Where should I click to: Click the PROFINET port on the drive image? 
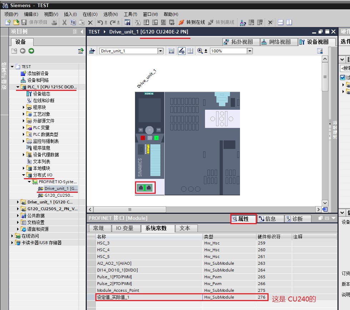145,188
